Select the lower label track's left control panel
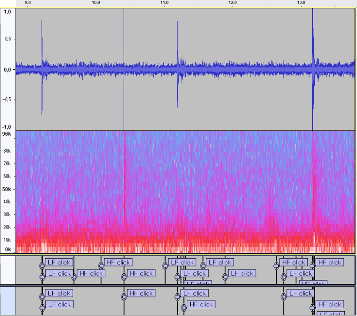 point(7,301)
